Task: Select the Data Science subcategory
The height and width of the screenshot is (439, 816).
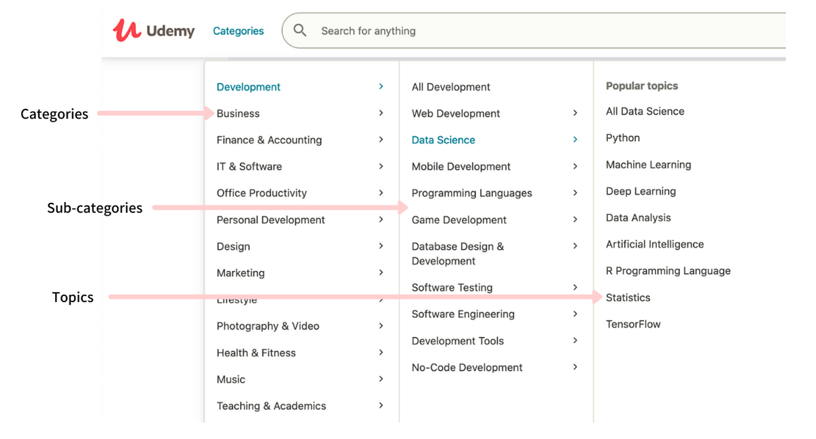Action: point(443,140)
